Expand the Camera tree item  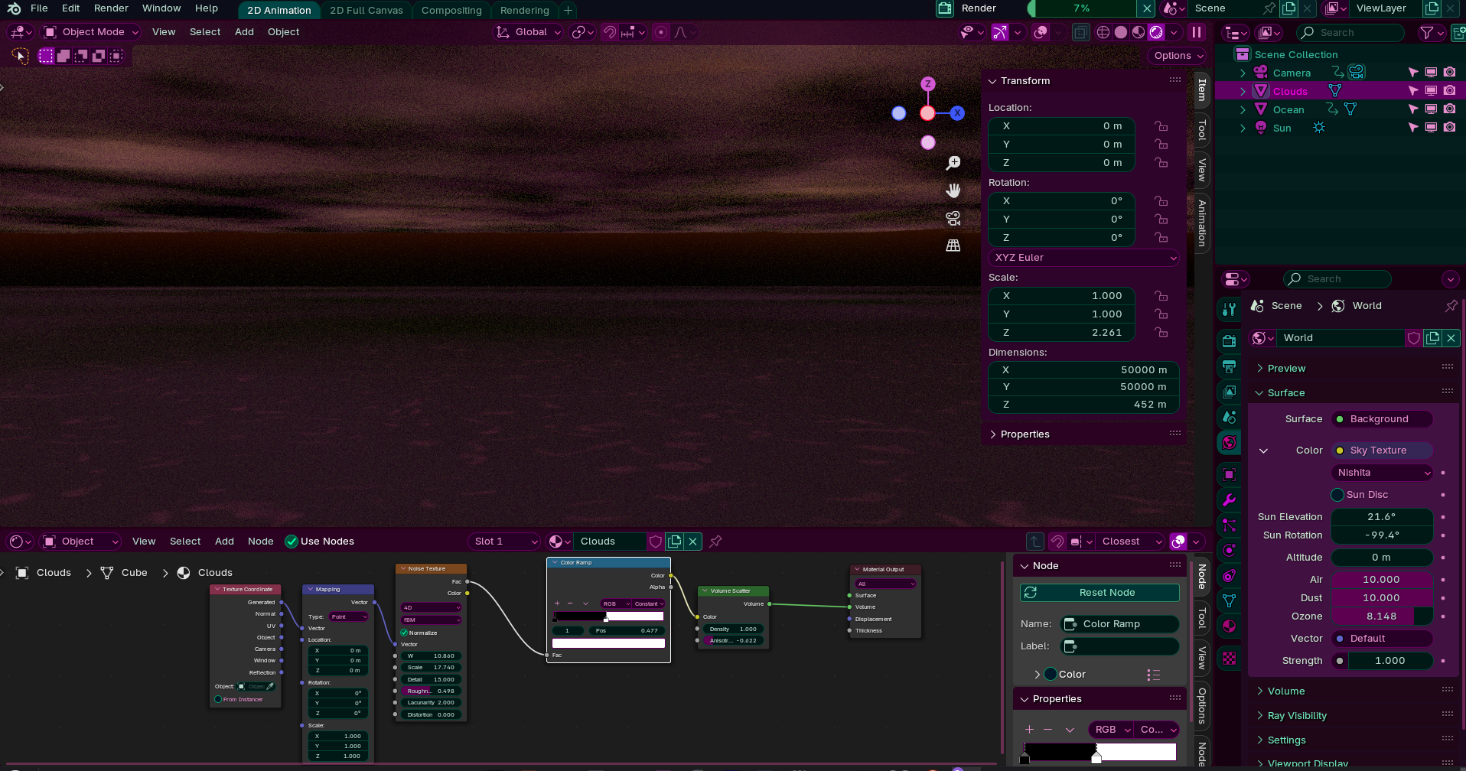[x=1243, y=73]
